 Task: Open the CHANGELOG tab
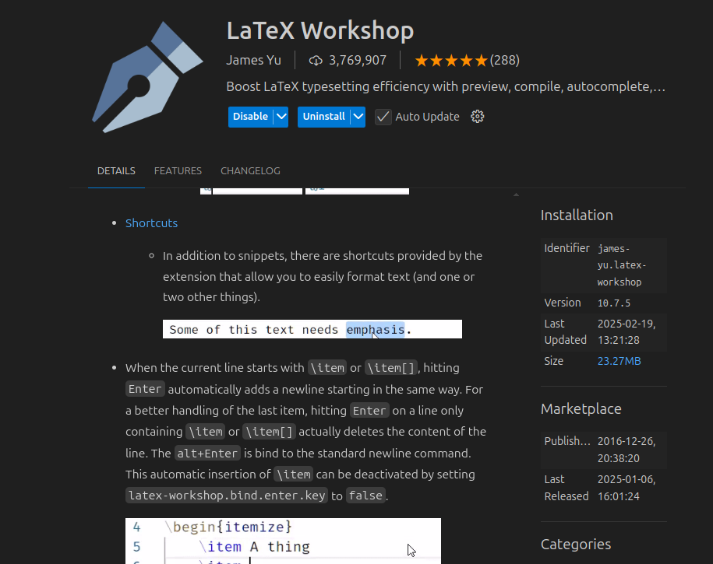click(250, 170)
